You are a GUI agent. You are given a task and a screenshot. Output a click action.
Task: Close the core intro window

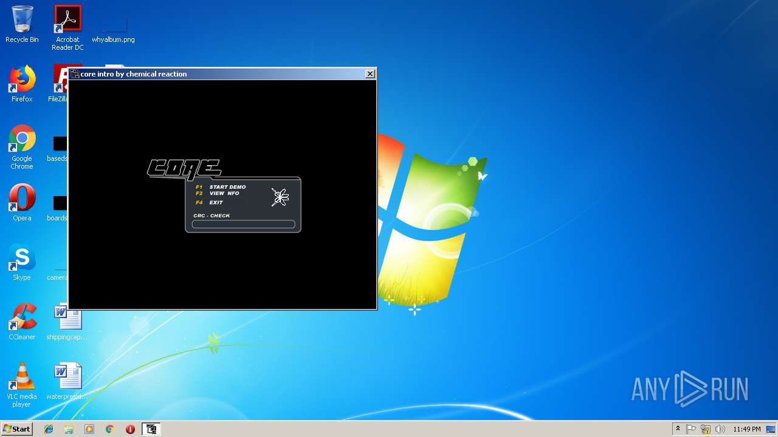pyautogui.click(x=370, y=74)
